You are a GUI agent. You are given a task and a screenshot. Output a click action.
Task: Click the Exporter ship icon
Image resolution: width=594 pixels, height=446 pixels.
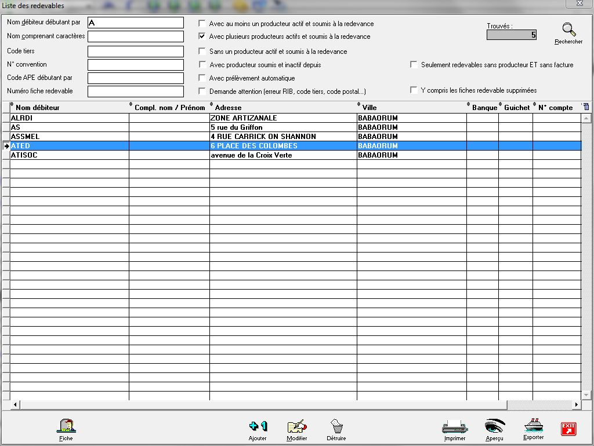[x=533, y=426]
